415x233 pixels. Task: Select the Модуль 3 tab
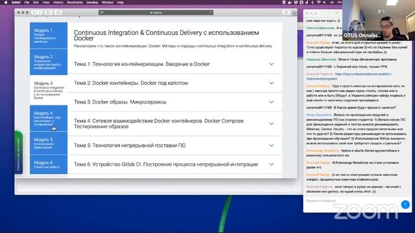(49, 90)
